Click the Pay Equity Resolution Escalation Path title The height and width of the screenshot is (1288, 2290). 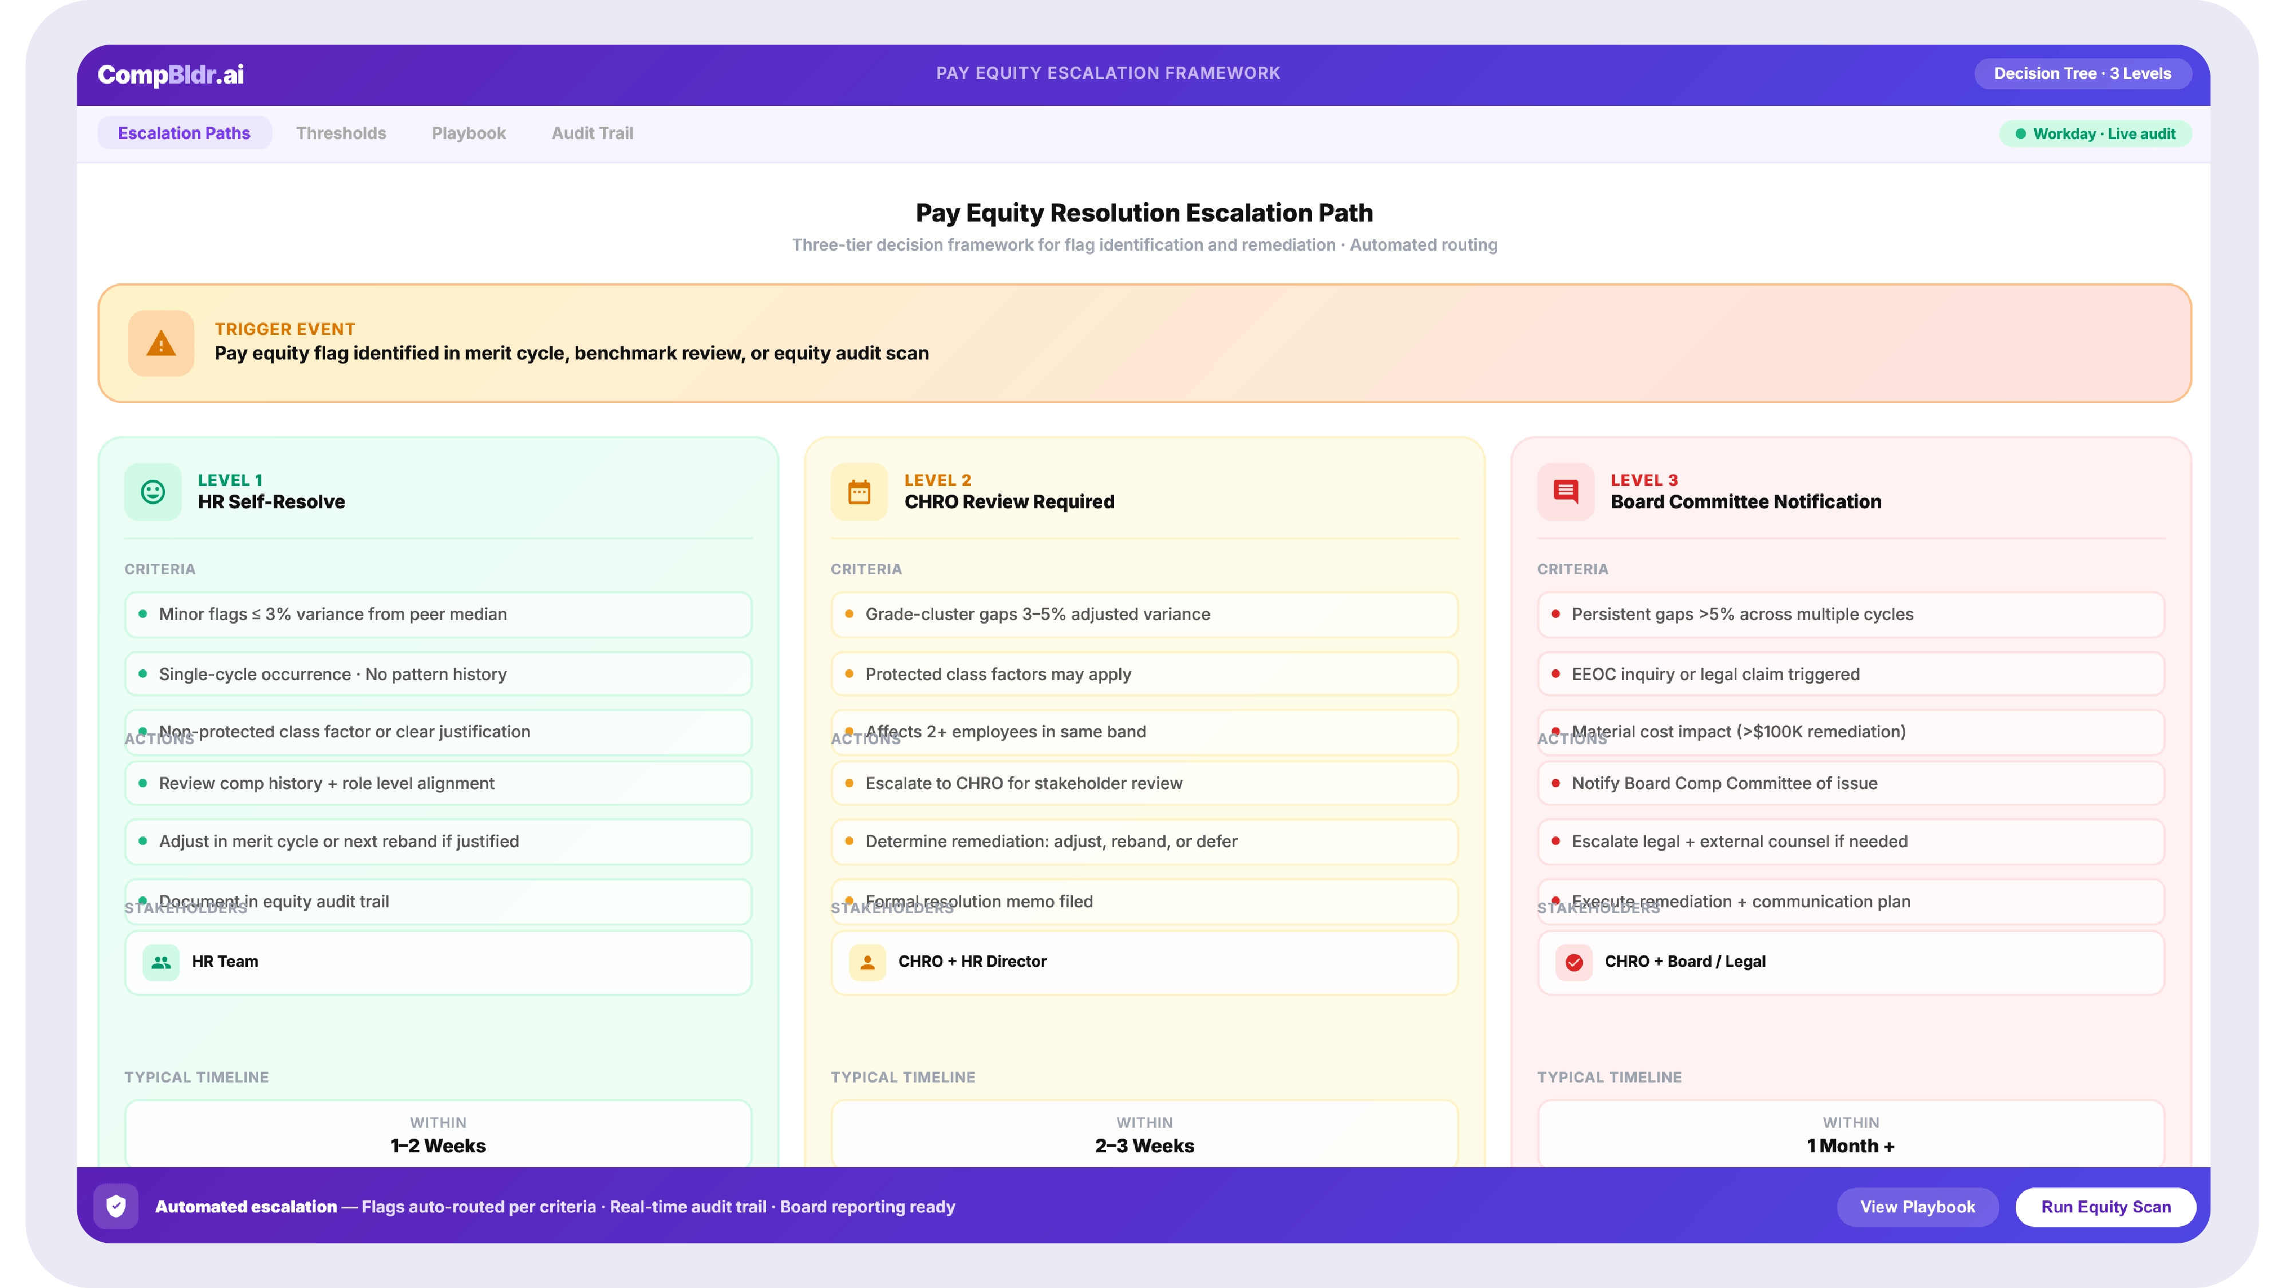tap(1144, 212)
